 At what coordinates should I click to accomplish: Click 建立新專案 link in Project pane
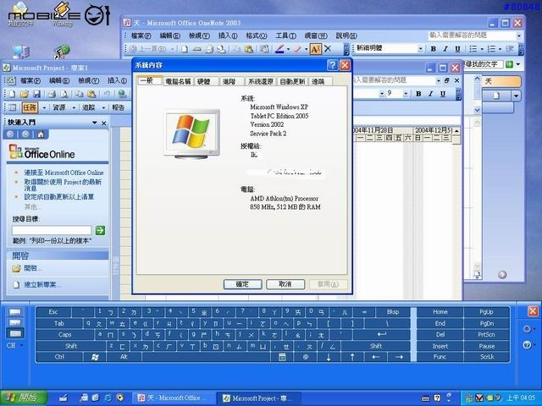42,285
